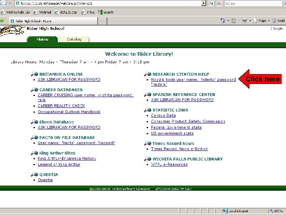Open the Noodle tools riderlib link
This screenshot has width=286, height=215.
tap(193, 82)
